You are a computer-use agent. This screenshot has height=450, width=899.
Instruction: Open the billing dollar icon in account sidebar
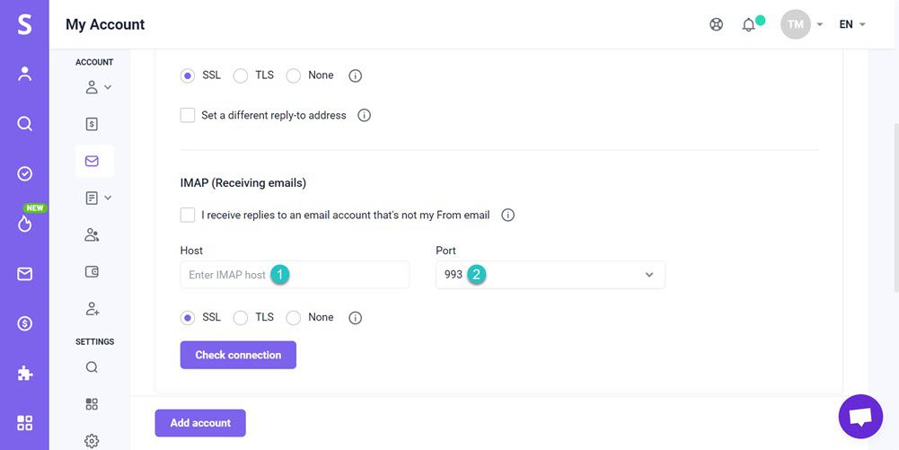[x=92, y=124]
